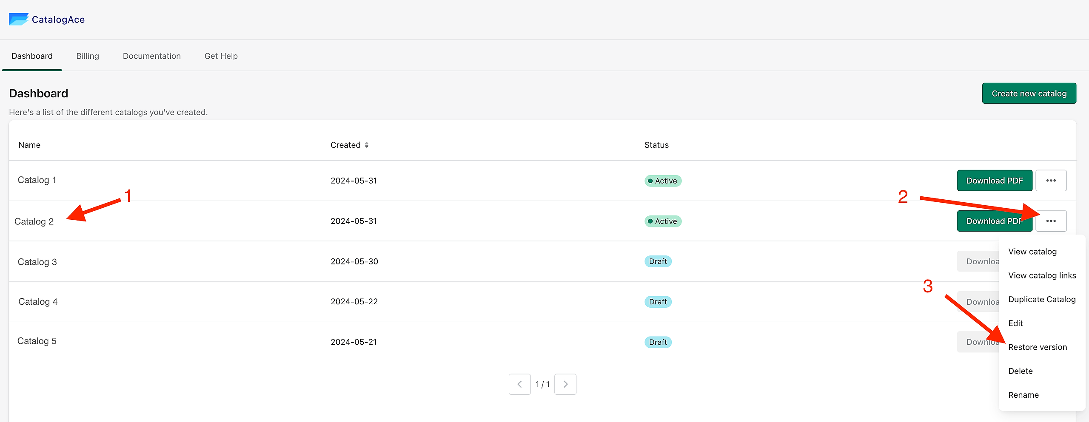
Task: Open more options for Catalog 1
Action: coord(1051,181)
